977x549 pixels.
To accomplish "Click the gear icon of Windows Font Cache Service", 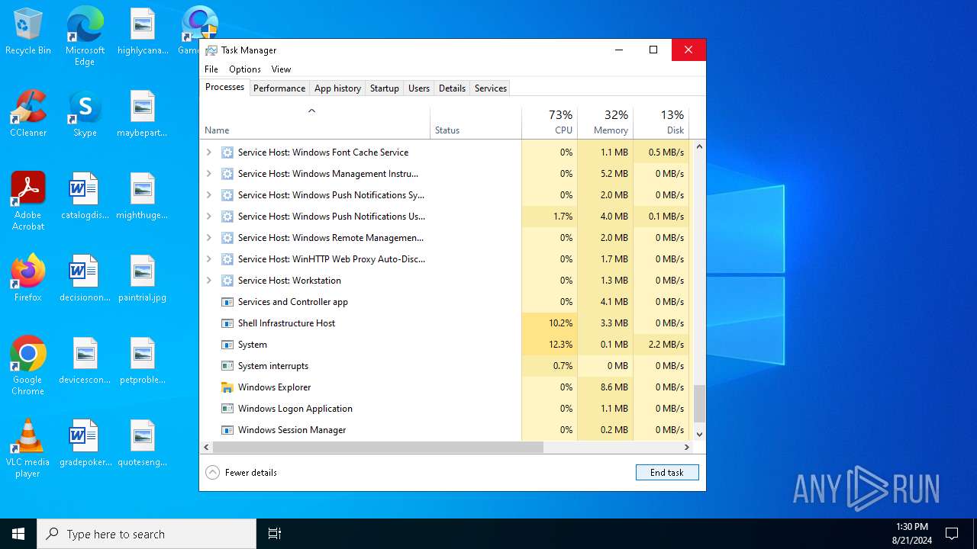I will [x=227, y=152].
